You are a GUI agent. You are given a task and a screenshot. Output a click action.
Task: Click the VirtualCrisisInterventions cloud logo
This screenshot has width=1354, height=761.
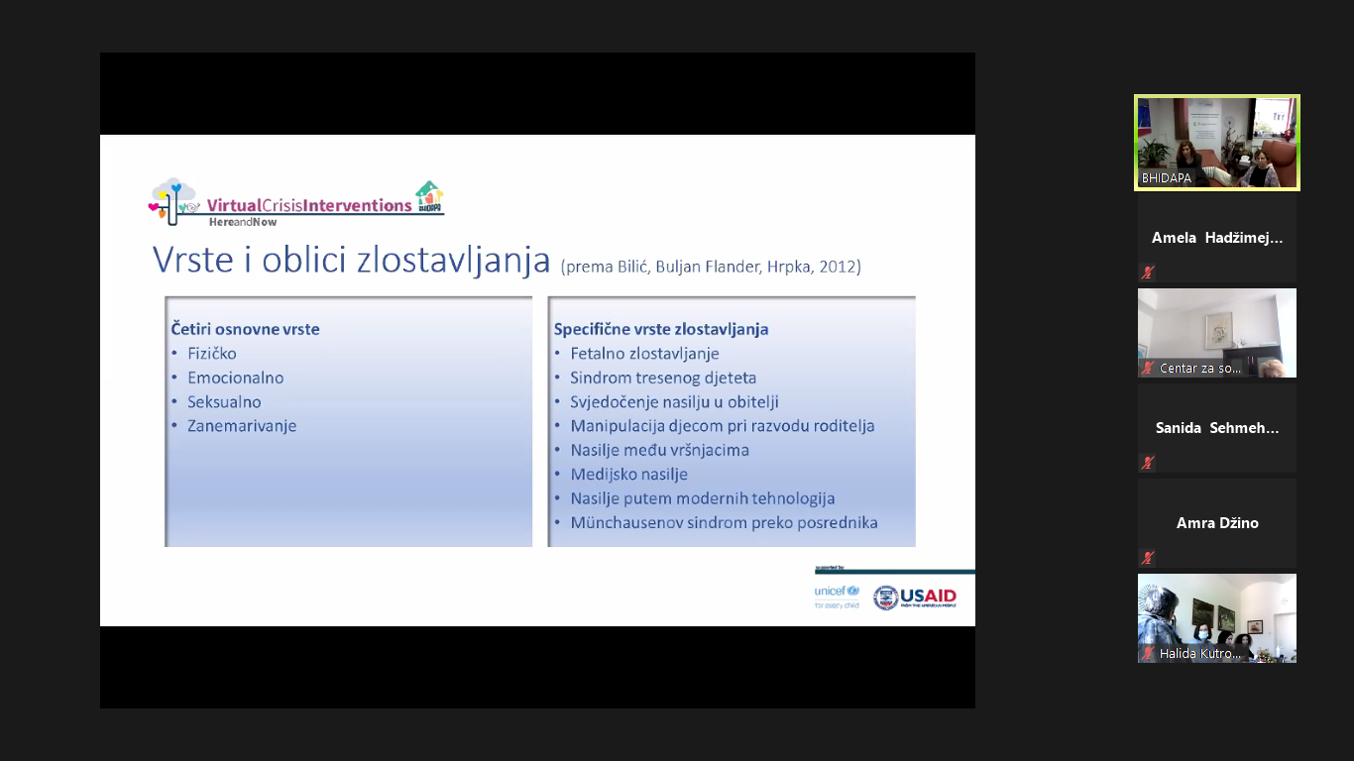[x=173, y=199]
